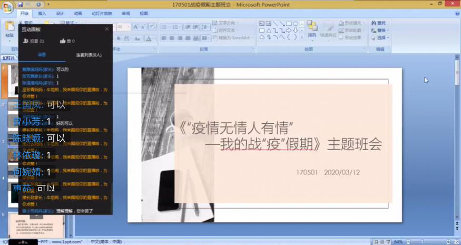The image size is (461, 245).
Task: Close the 互动面板 interaction panel
Action: (107, 30)
